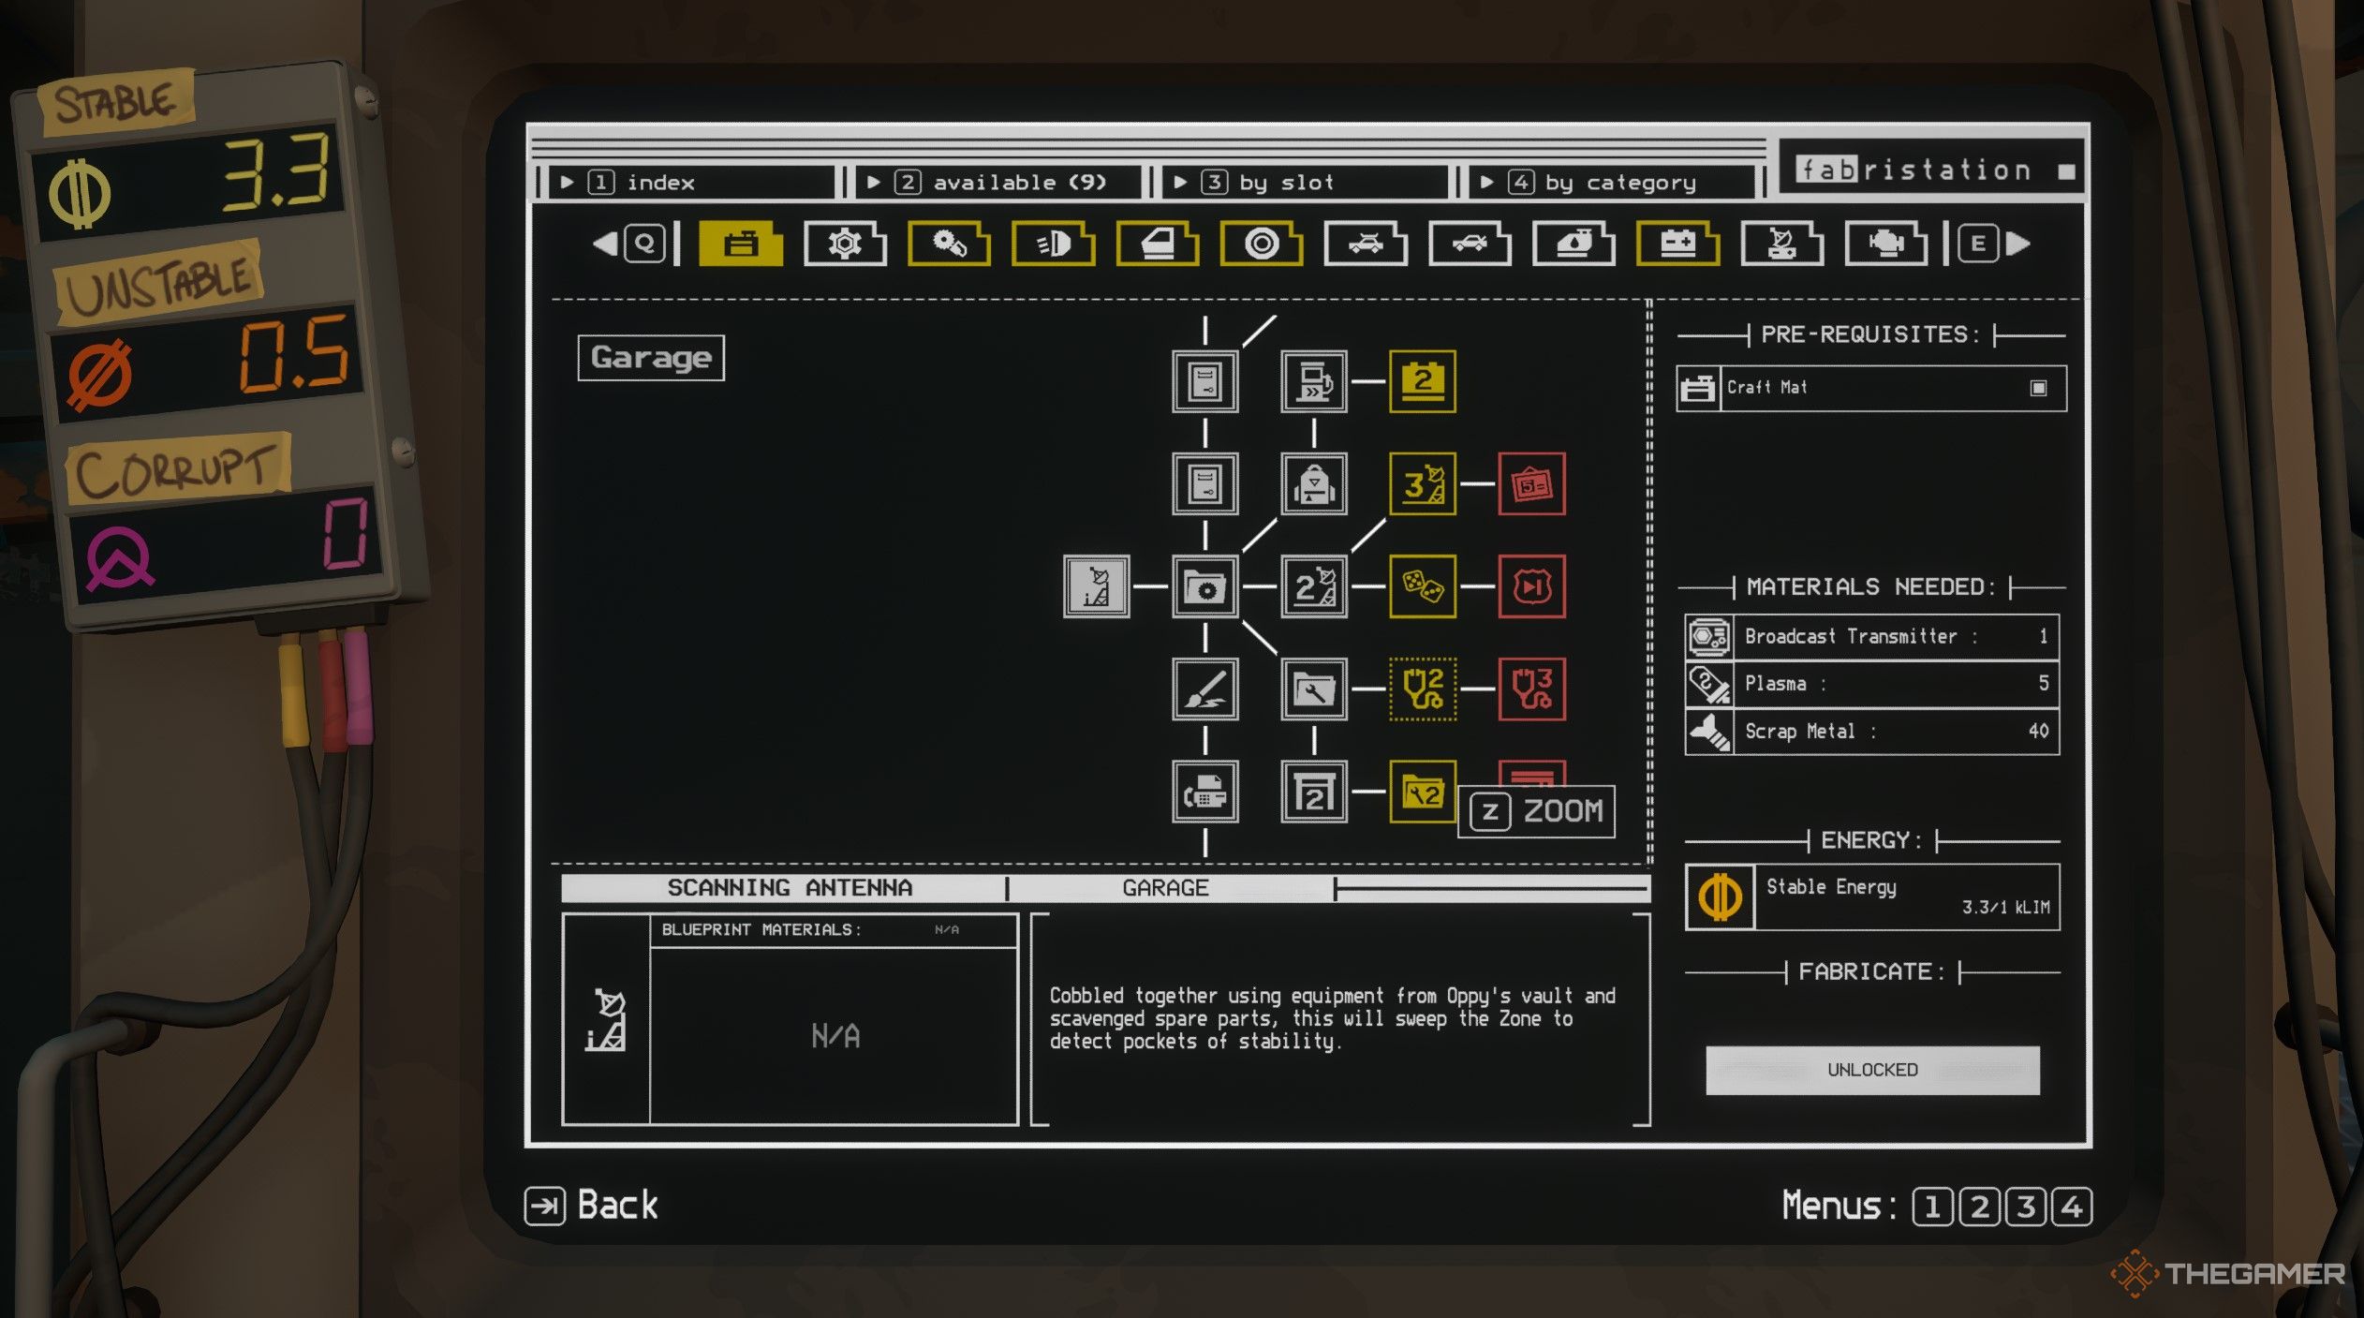Select the Scanning Antenna node

[x=1096, y=586]
